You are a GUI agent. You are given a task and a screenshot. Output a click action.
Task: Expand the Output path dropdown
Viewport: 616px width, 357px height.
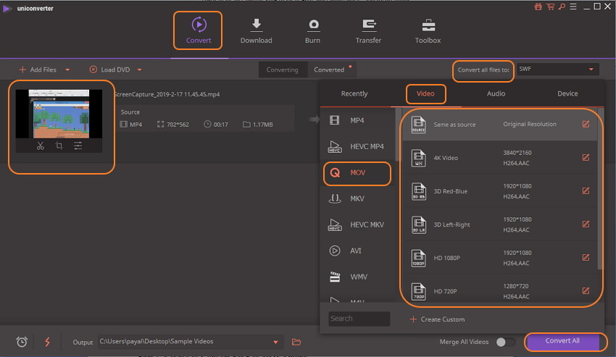(275, 342)
